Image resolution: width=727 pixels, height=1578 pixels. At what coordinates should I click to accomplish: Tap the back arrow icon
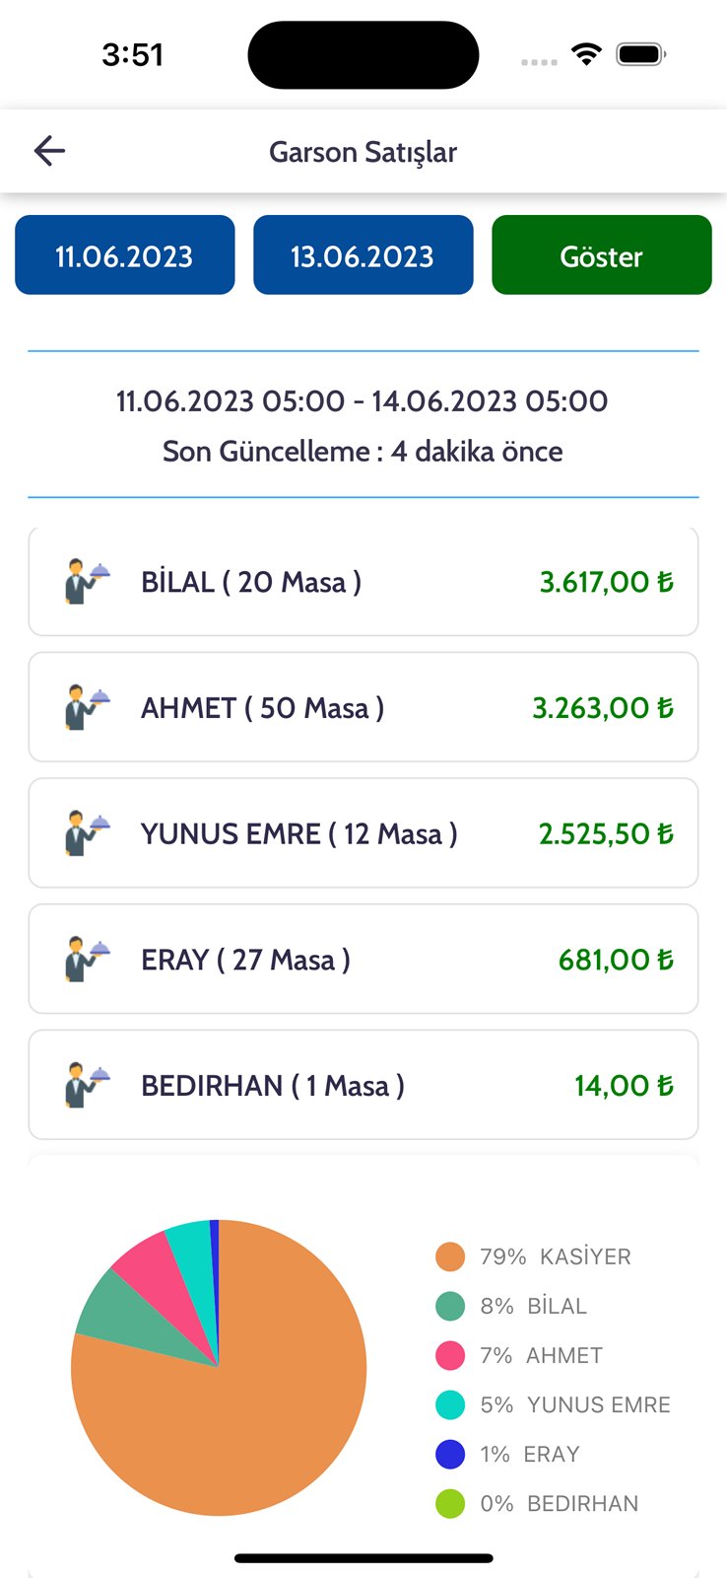pyautogui.click(x=49, y=151)
